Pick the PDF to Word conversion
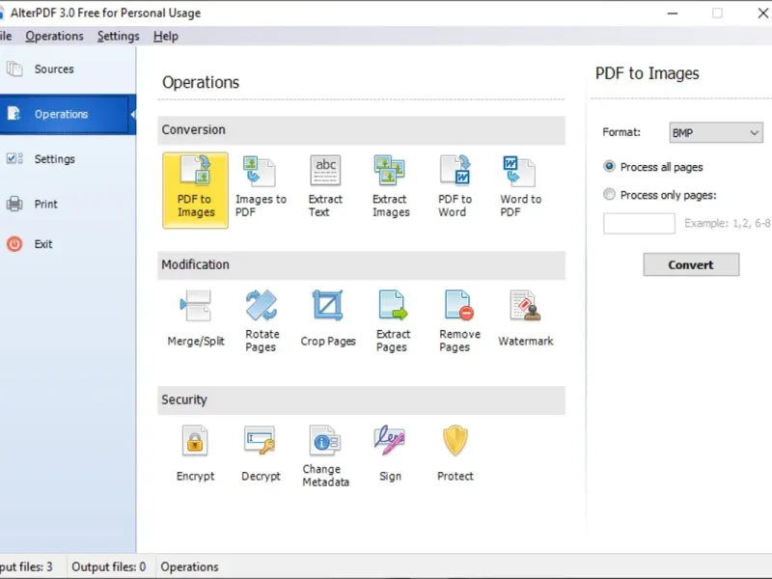Screen dimensions: 772x579 pos(455,187)
